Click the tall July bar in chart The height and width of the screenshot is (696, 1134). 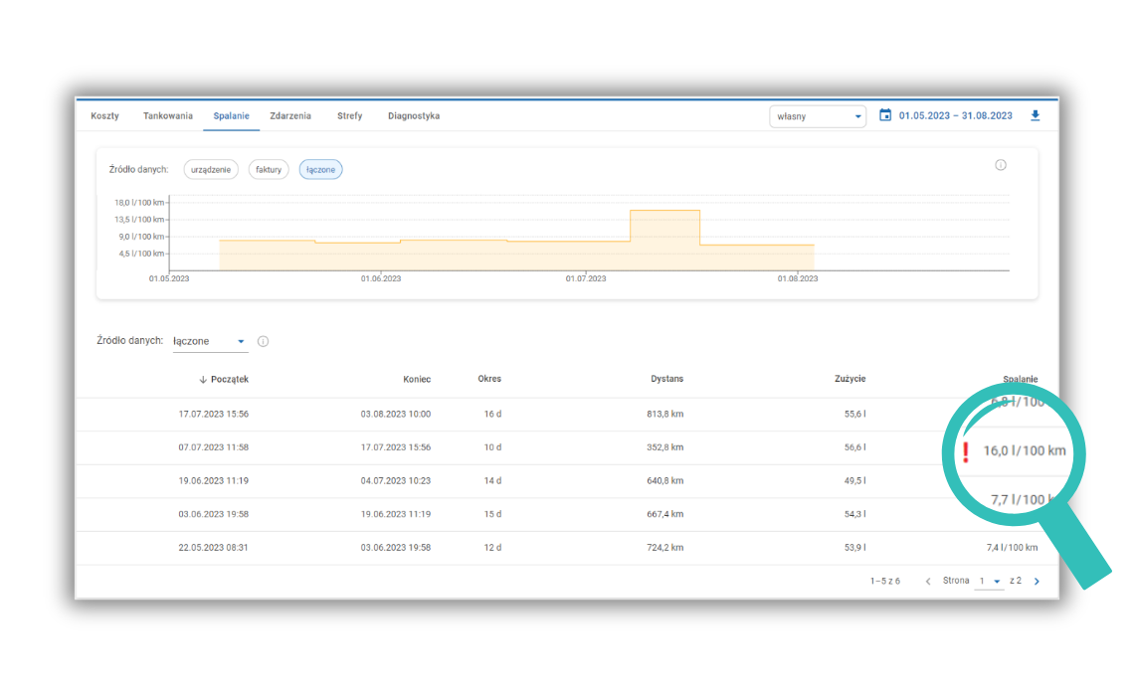click(664, 240)
